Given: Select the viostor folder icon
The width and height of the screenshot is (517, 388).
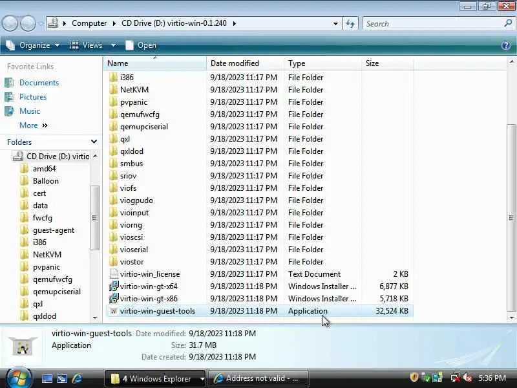Looking at the screenshot, I should click(x=114, y=262).
